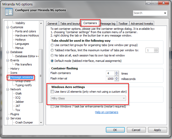Open Database Editor++ tree item

(x=27, y=56)
